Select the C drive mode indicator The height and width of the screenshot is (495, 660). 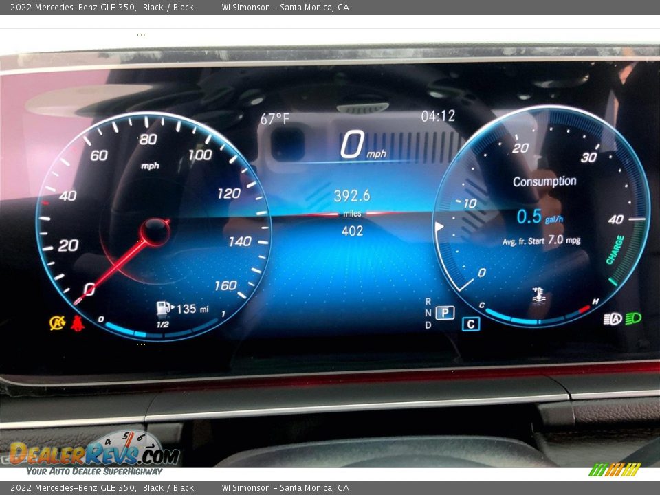pos(471,324)
